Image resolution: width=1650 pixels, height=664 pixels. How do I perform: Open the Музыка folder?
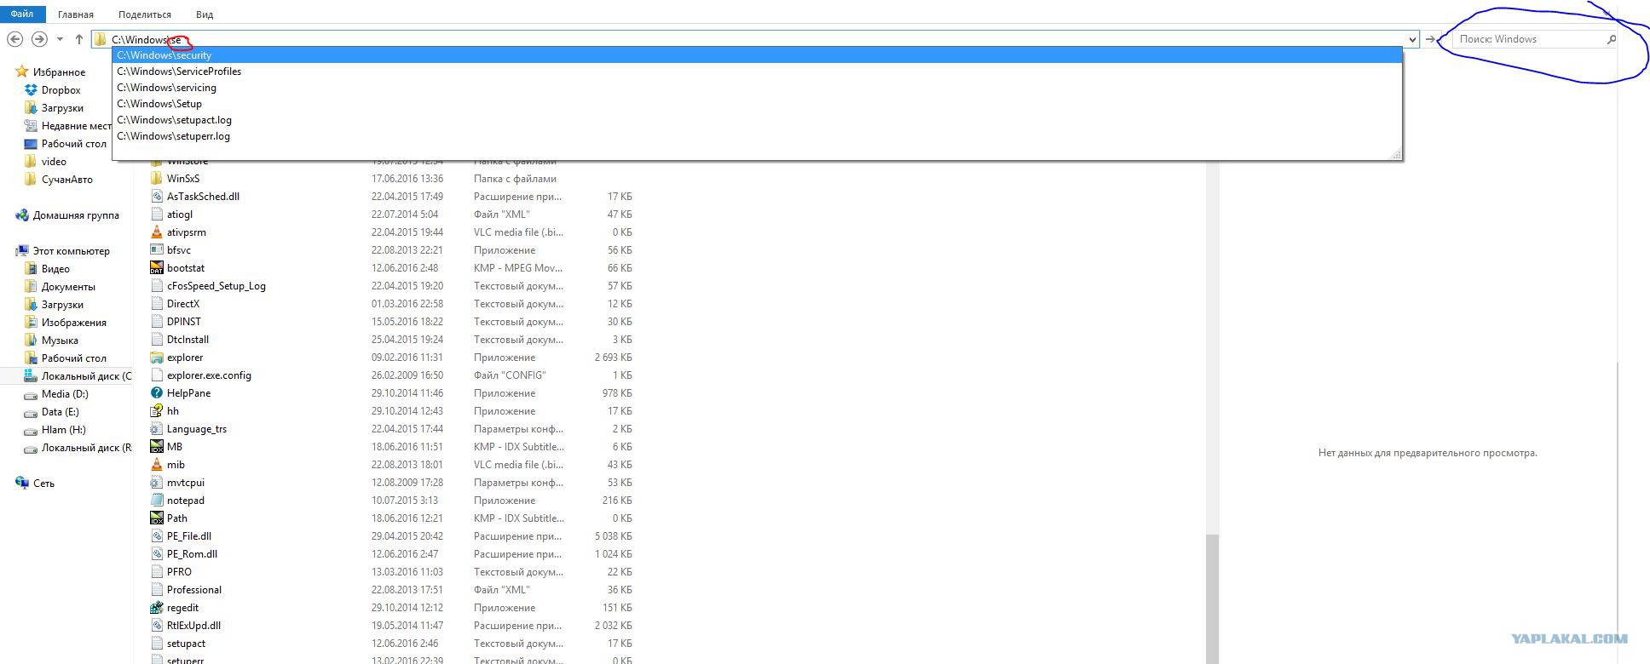(60, 341)
